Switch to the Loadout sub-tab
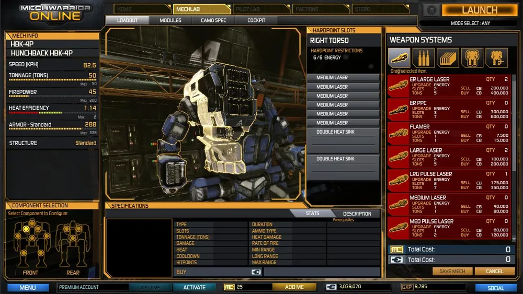This screenshot has width=523, height=294. 128,20
